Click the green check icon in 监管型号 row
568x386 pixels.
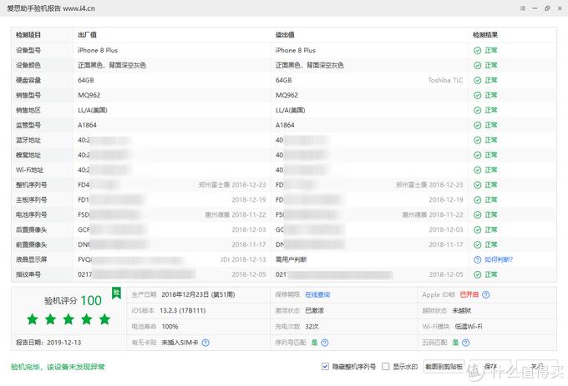478,125
